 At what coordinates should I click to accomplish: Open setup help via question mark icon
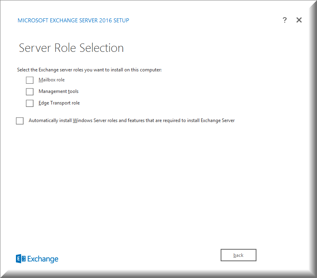[284, 20]
